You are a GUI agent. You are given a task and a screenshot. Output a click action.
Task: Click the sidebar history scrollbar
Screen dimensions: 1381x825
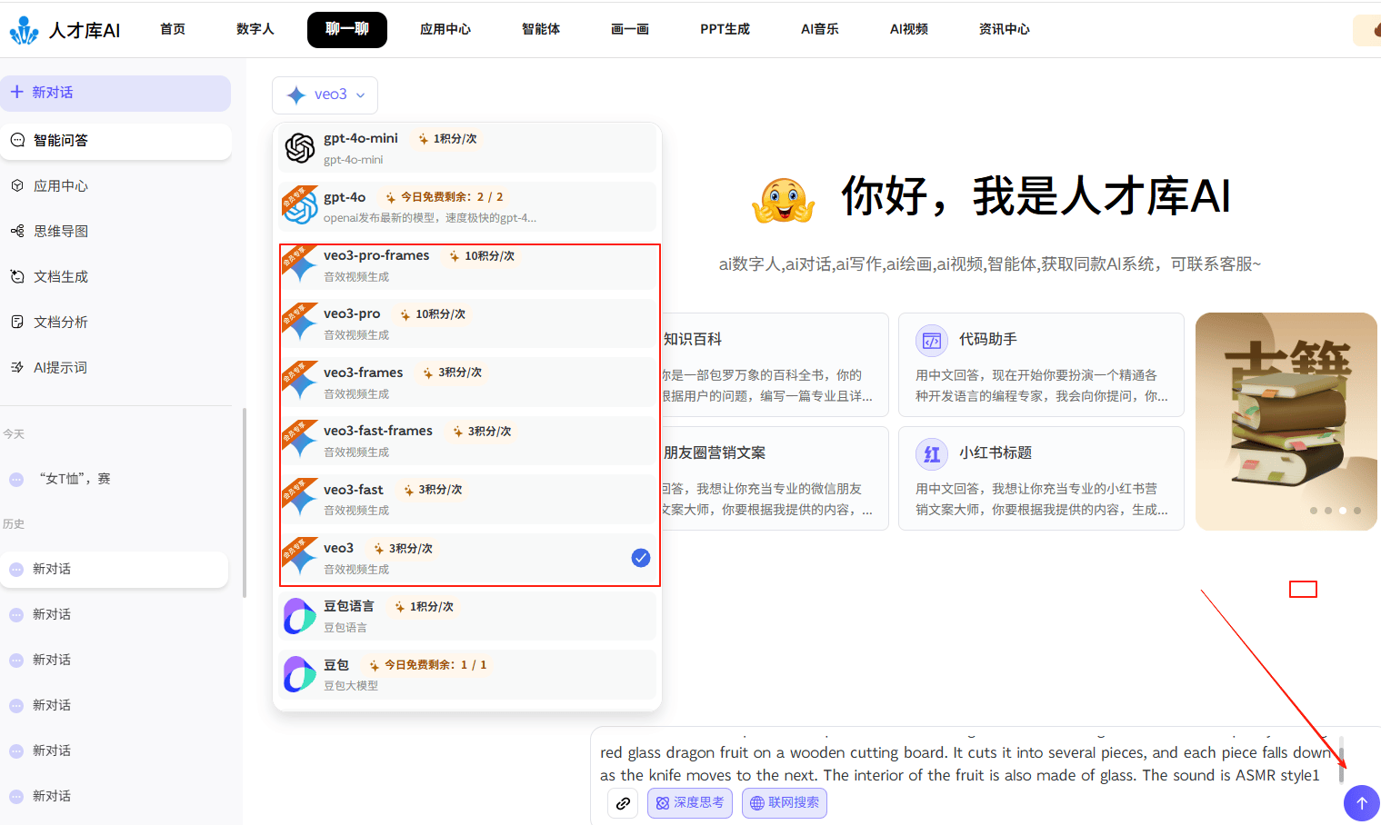coord(245,502)
